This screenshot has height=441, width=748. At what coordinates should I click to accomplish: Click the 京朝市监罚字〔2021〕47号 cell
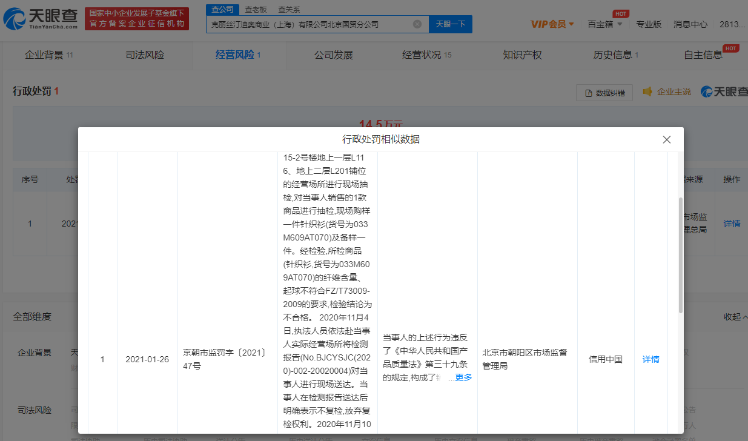click(226, 359)
